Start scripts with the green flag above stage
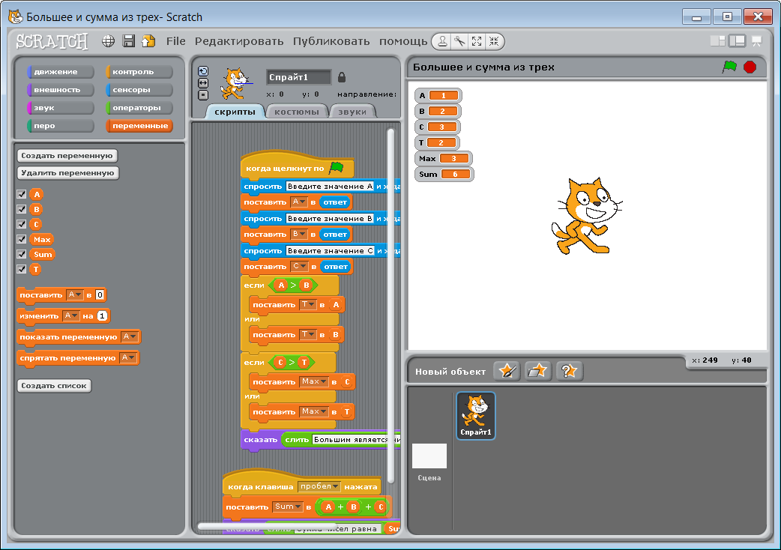Image resolution: width=781 pixels, height=550 pixels. pos(730,67)
